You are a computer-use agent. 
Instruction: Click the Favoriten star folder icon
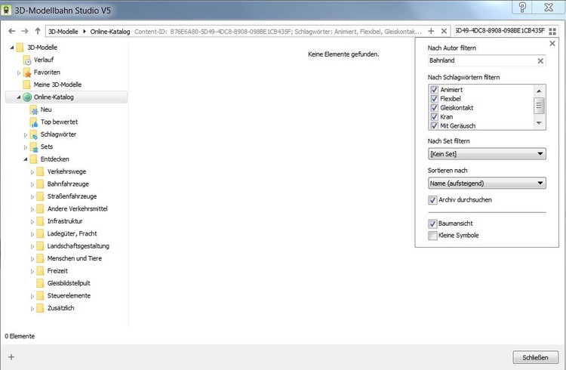[26, 72]
